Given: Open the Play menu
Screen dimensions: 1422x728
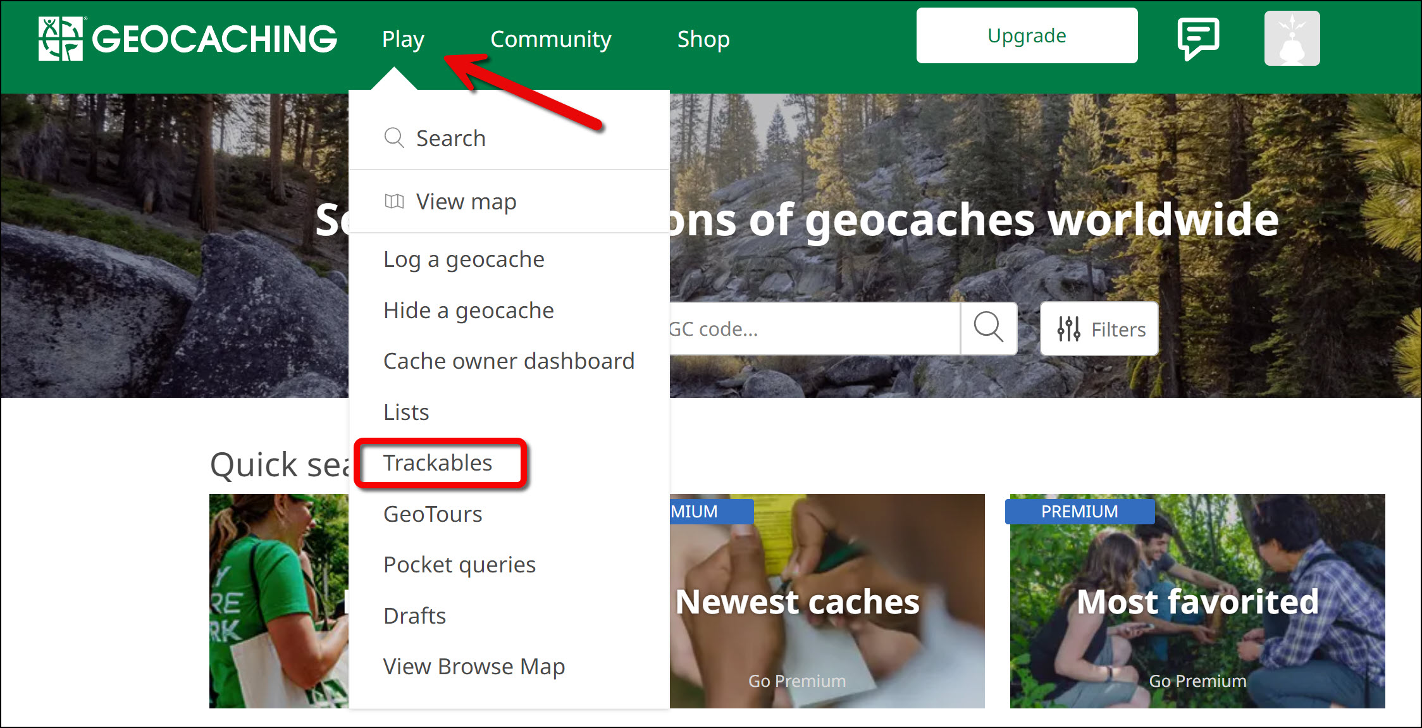Looking at the screenshot, I should click(403, 39).
